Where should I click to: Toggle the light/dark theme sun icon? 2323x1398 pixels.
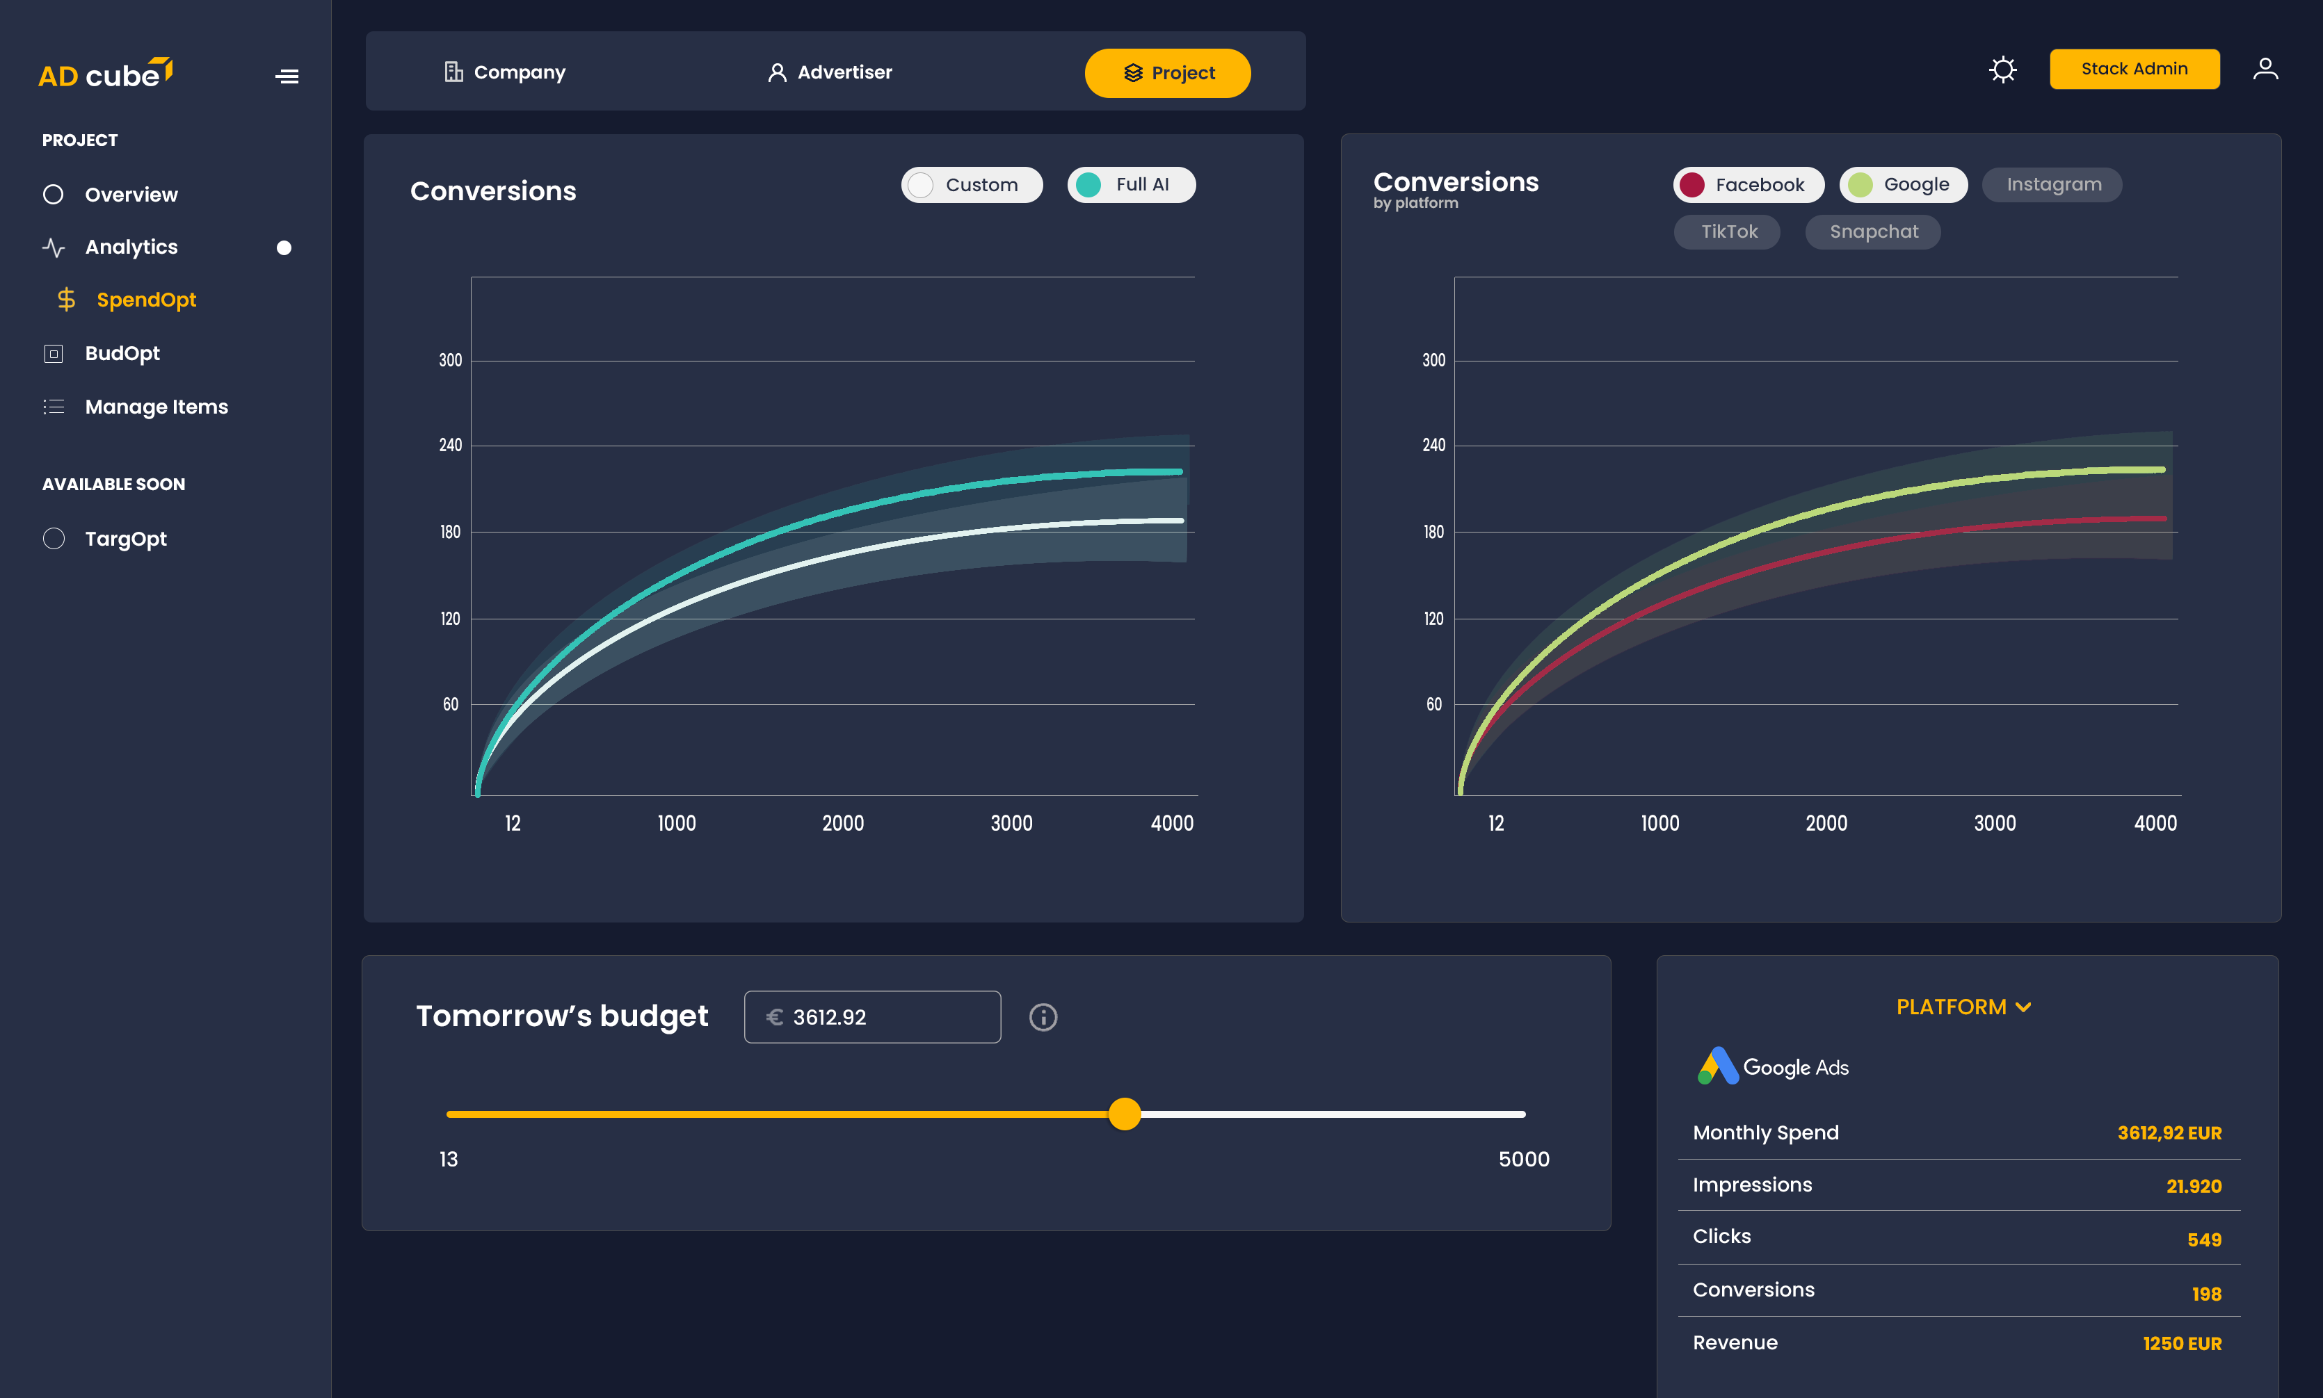coord(2002,70)
